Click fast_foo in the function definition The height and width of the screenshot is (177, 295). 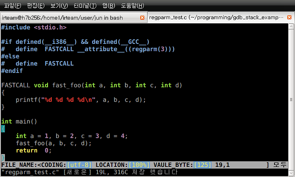tap(66, 85)
